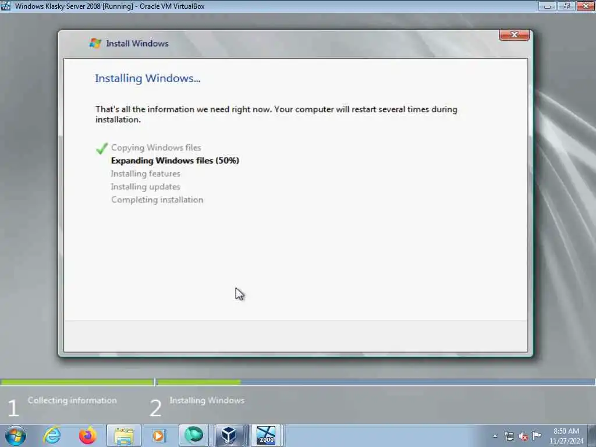Screen dimensions: 596x447
Task: Click the green checkmark beside Copying Windows files
Action: coord(102,148)
